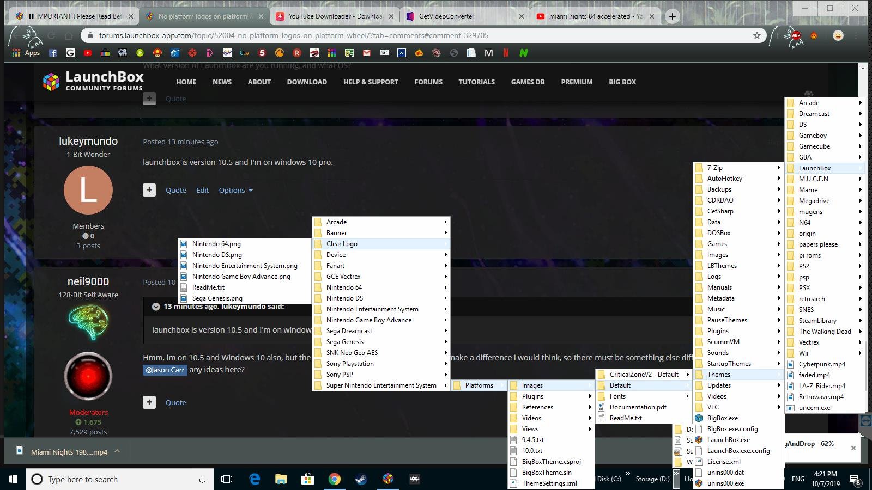Select the CriticalZoneV2 - Default theme folder

click(x=643, y=375)
